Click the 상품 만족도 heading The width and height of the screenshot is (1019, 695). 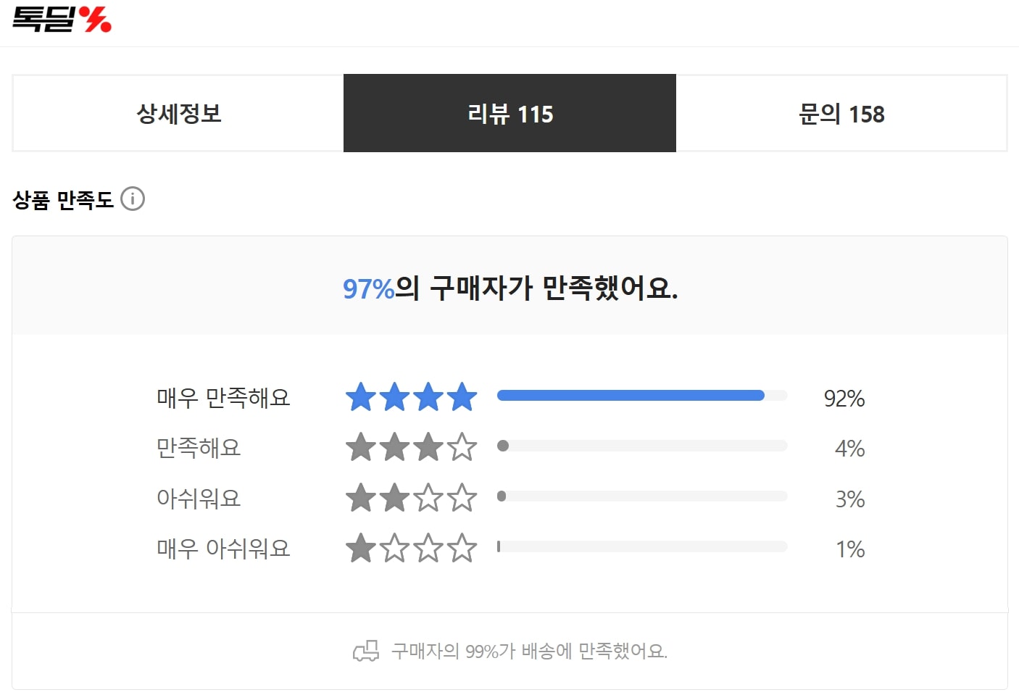[x=63, y=199]
